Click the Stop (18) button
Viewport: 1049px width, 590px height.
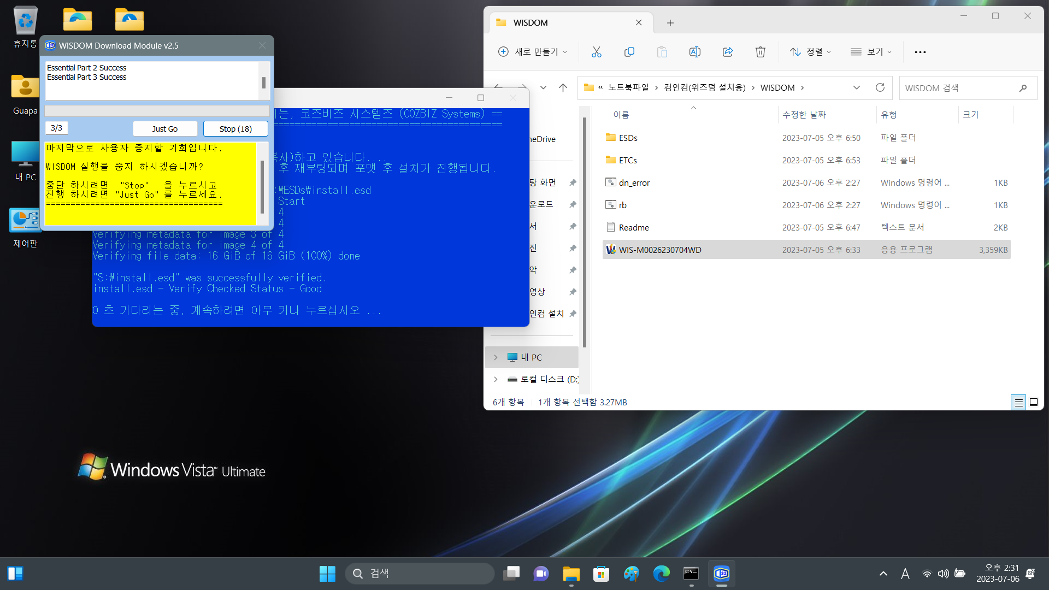(x=235, y=129)
